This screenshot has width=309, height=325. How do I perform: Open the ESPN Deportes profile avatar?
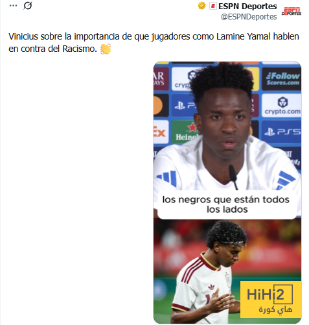point(292,11)
